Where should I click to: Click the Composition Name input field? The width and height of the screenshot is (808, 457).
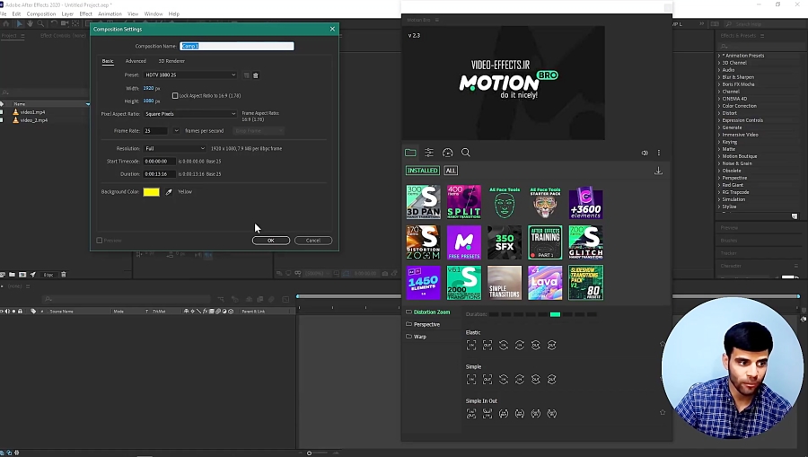[x=237, y=47]
